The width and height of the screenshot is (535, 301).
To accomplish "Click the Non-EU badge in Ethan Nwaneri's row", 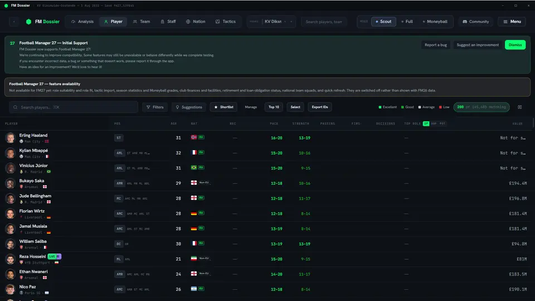I will click(x=204, y=273).
